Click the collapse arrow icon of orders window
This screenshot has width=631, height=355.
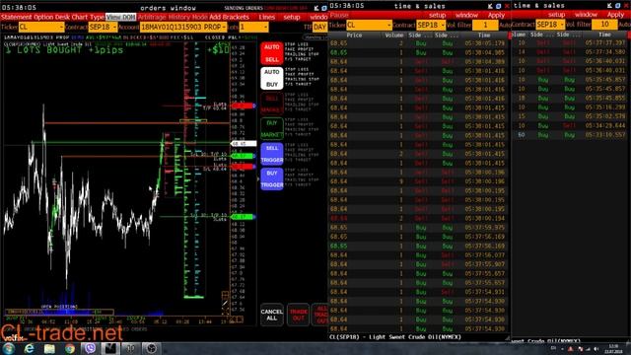pos(316,8)
